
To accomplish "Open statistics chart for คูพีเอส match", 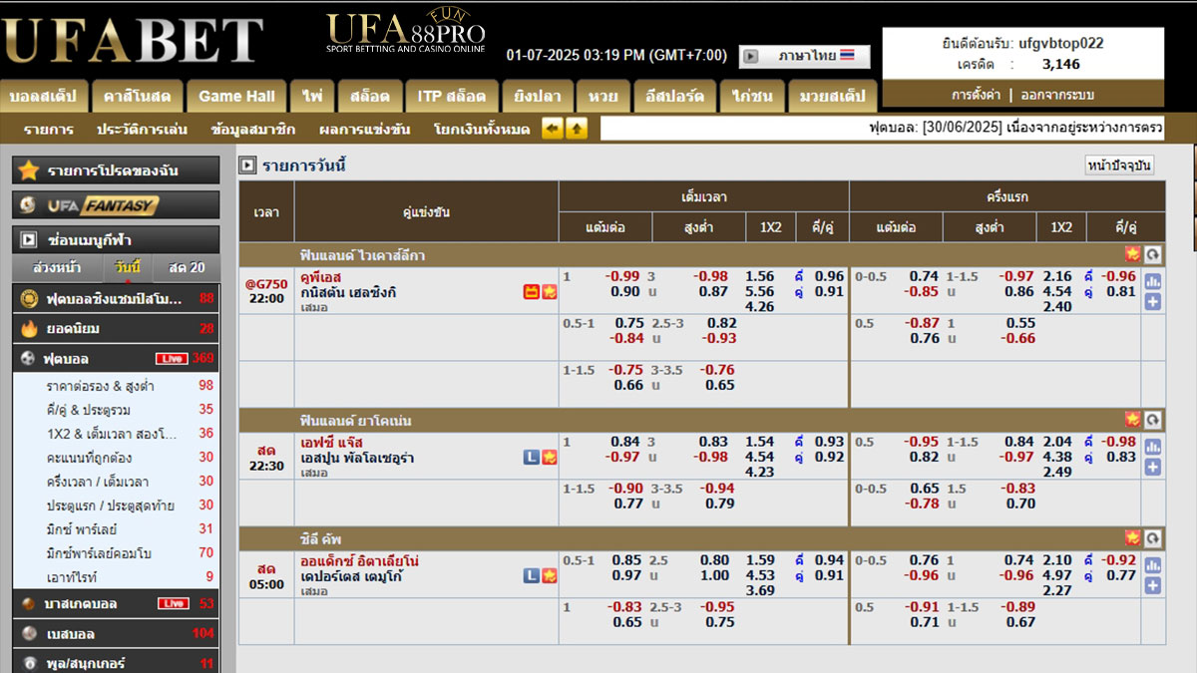I will (x=1153, y=282).
